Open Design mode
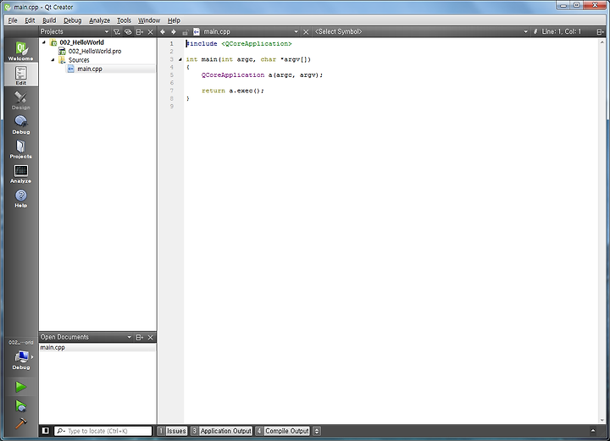 [x=21, y=100]
